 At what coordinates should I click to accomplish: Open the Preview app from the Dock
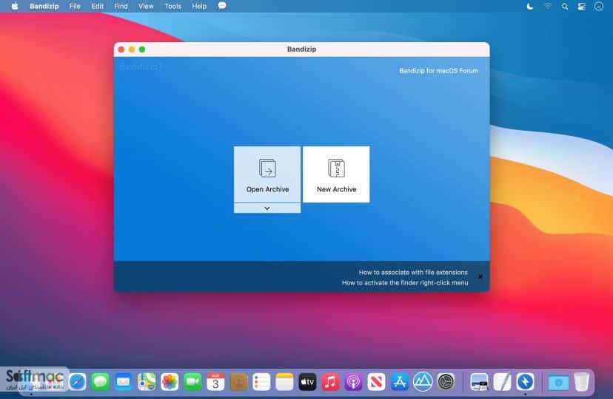479,382
